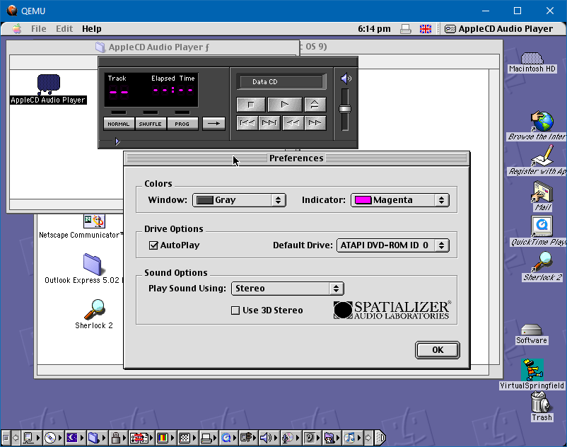567x447 pixels.
Task: Open the Default Drive dropdown
Action: (392, 245)
